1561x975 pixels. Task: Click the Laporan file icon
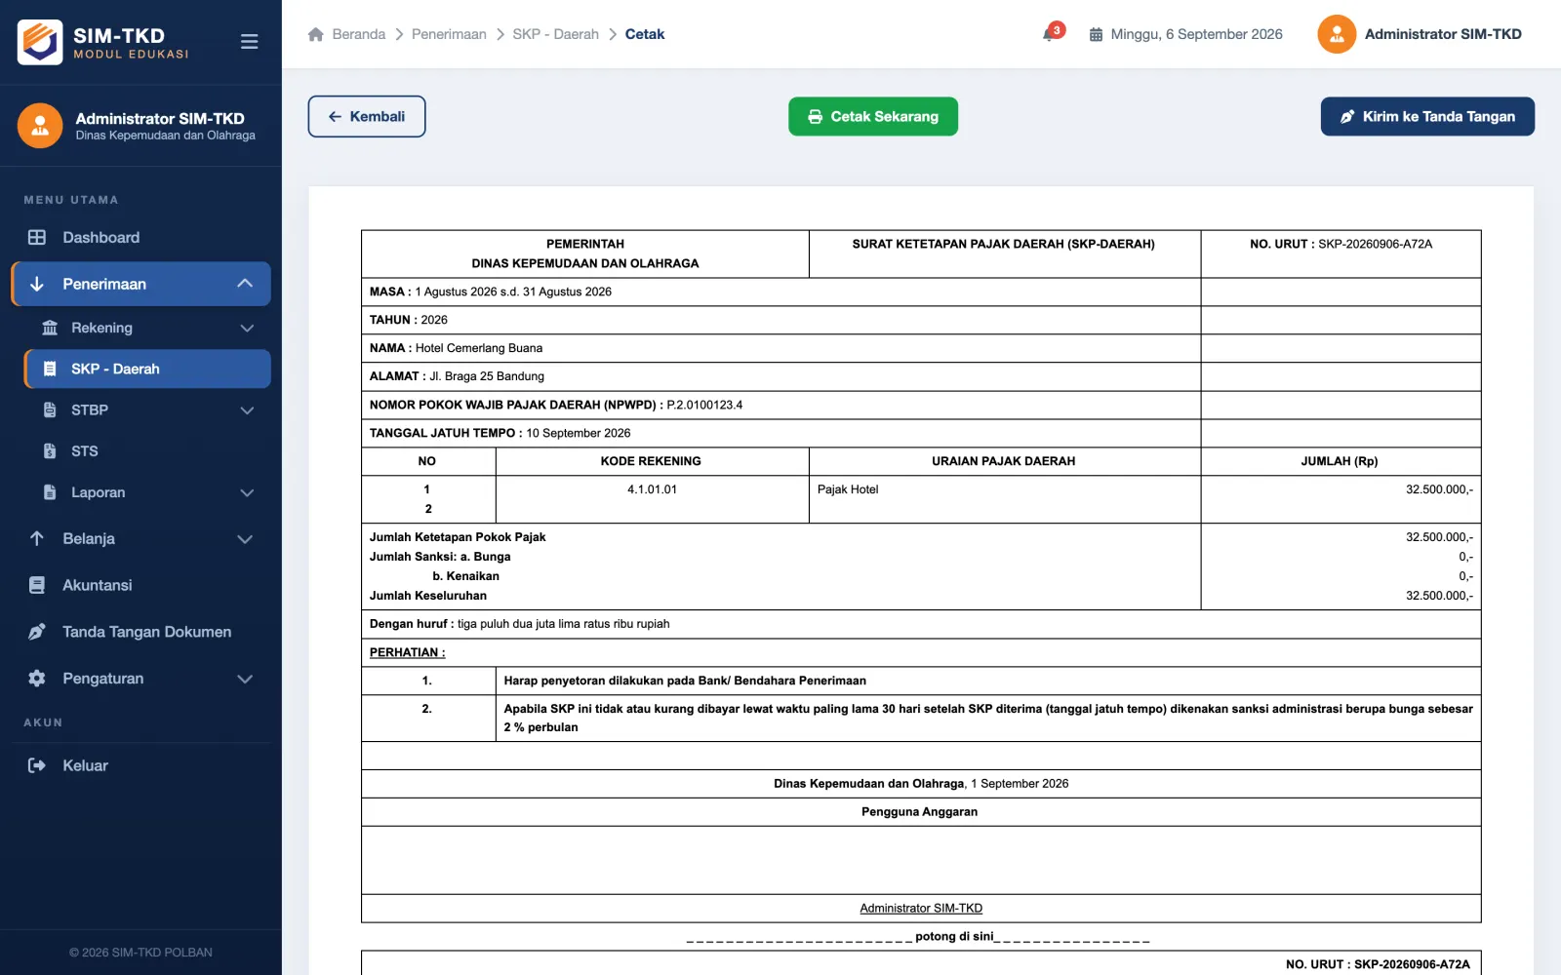[x=50, y=492]
